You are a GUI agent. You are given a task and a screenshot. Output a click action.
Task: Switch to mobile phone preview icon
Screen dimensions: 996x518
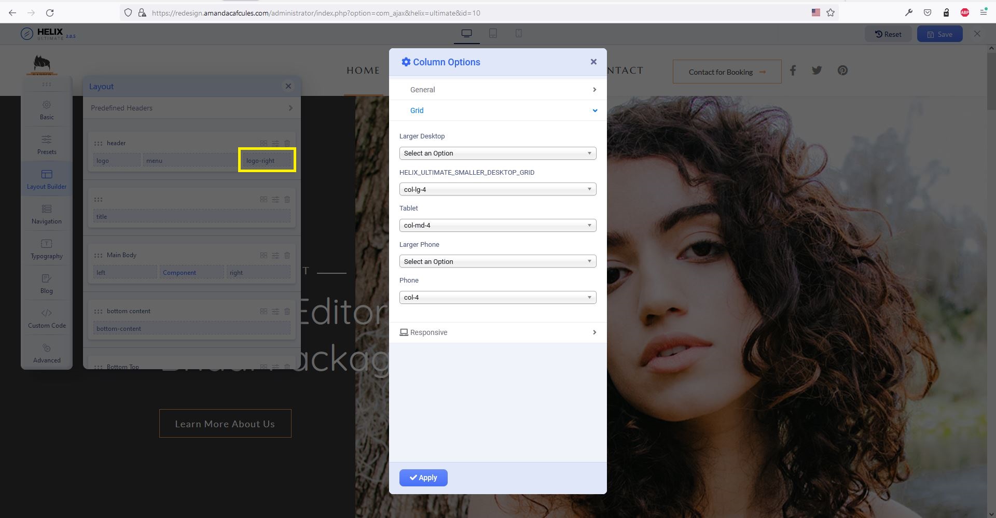tap(518, 34)
